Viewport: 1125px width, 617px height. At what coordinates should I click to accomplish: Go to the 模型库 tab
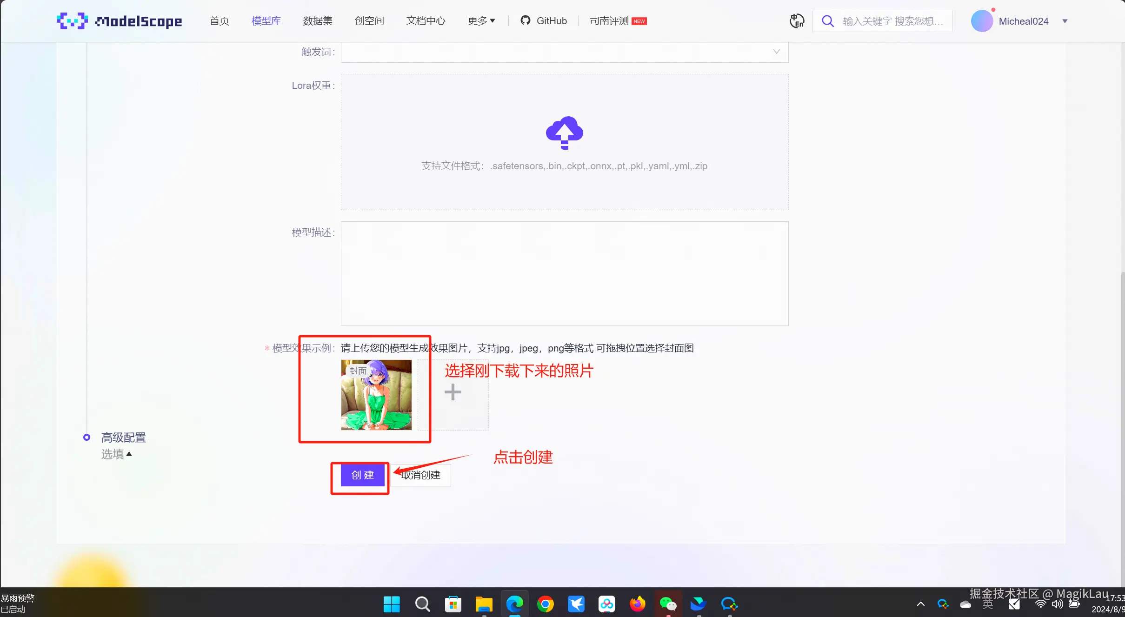[x=266, y=21]
